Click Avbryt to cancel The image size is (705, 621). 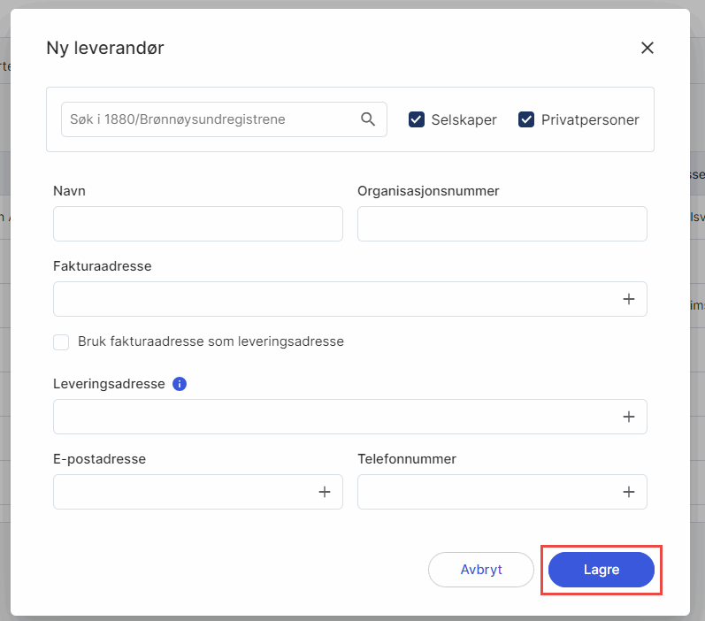click(x=481, y=570)
